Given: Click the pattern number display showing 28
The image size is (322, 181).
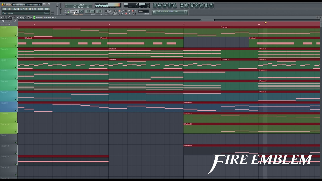Looking at the screenshot, I should coord(99,11).
